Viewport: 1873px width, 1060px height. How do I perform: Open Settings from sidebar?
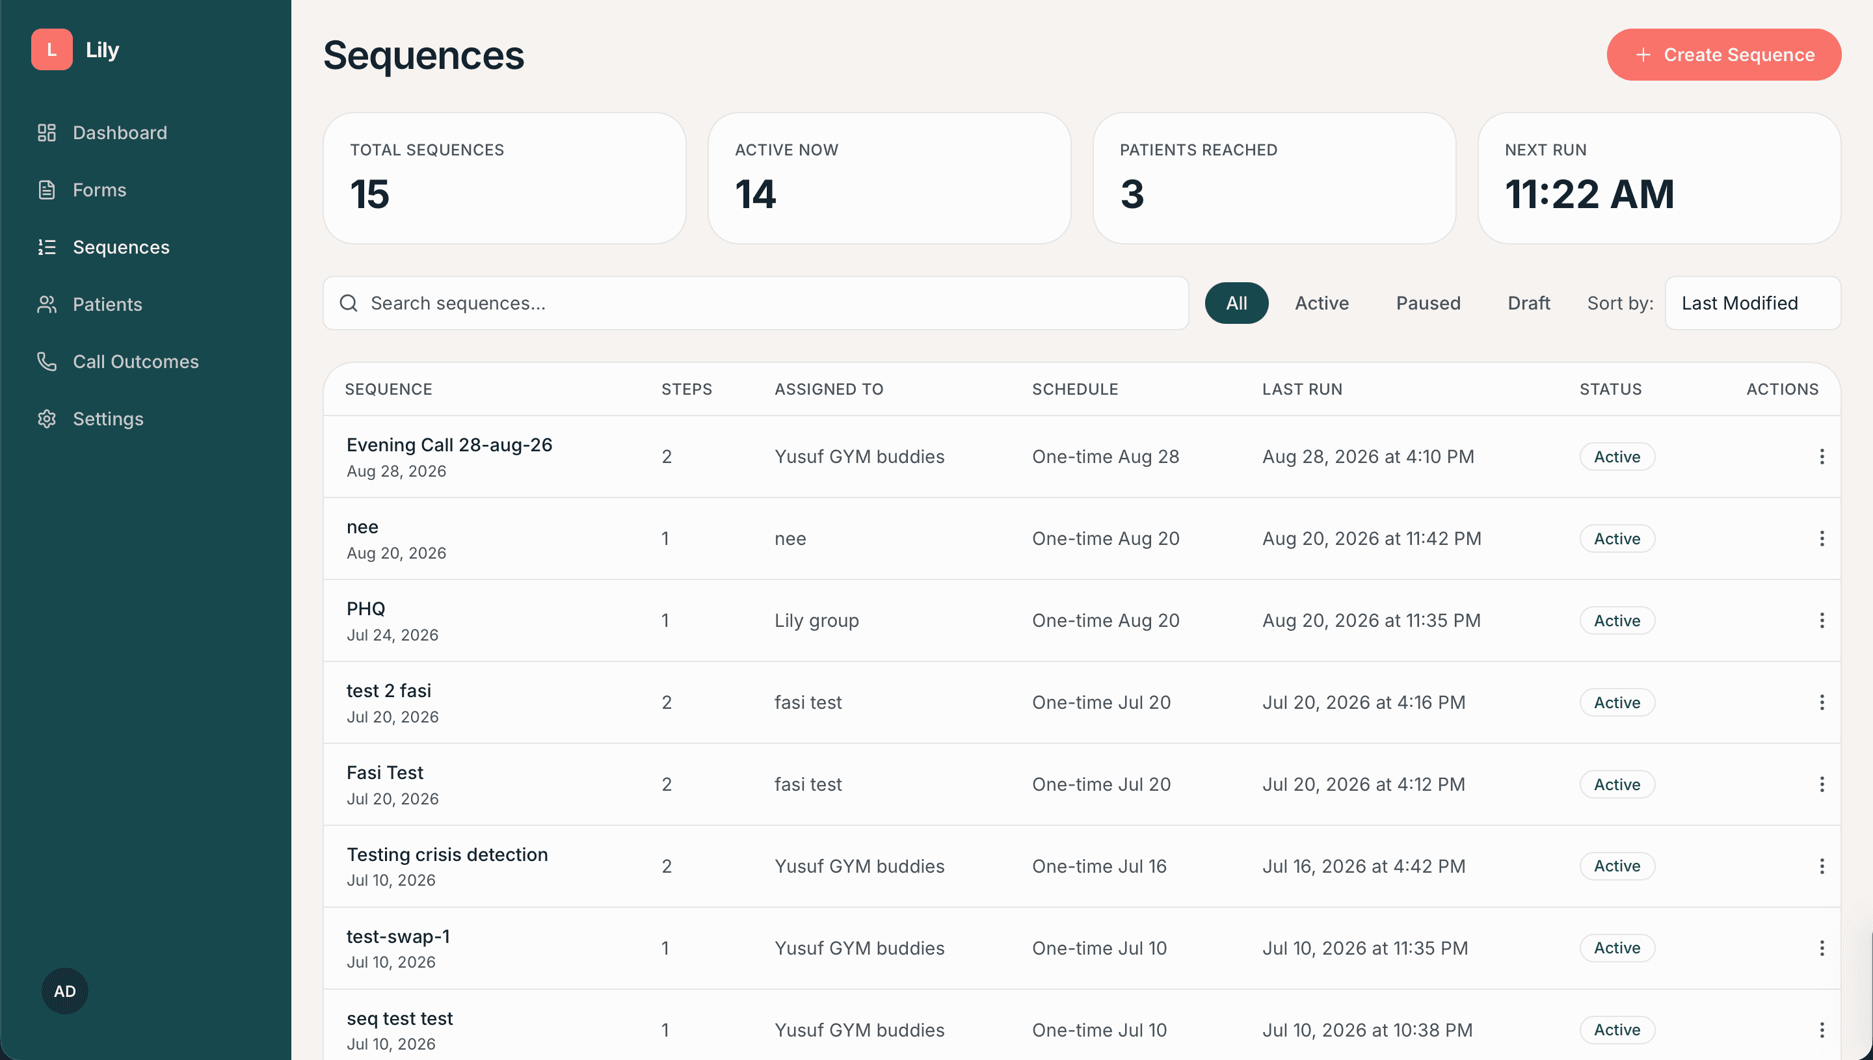coord(90,419)
